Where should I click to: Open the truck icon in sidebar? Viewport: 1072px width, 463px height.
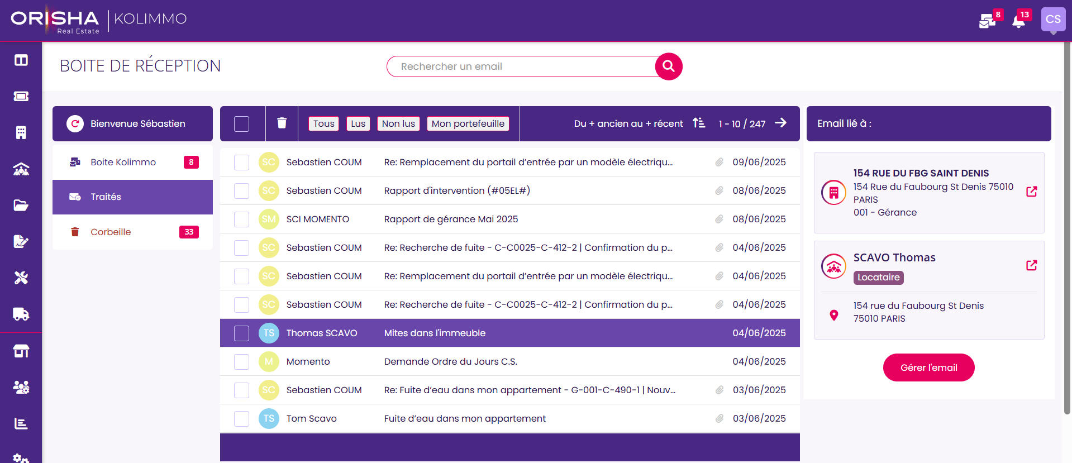(21, 314)
